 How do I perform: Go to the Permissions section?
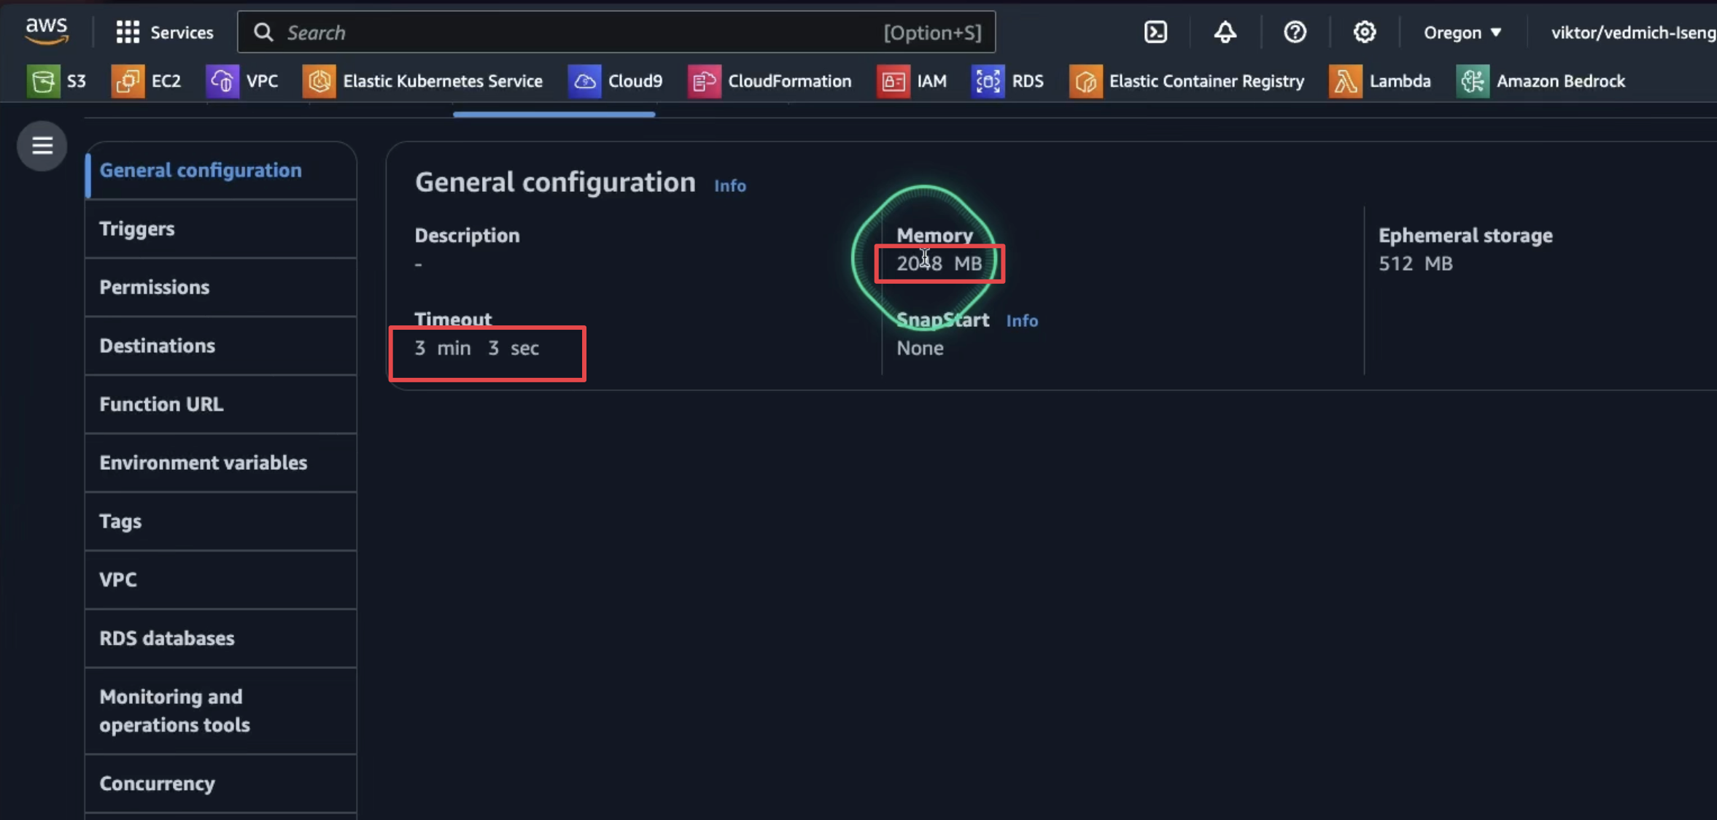click(154, 287)
